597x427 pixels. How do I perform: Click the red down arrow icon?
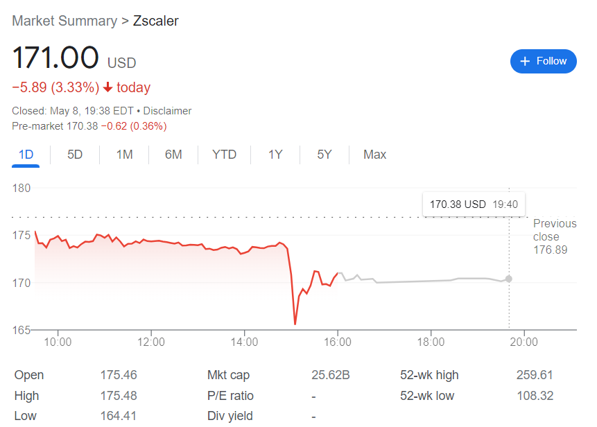[107, 87]
